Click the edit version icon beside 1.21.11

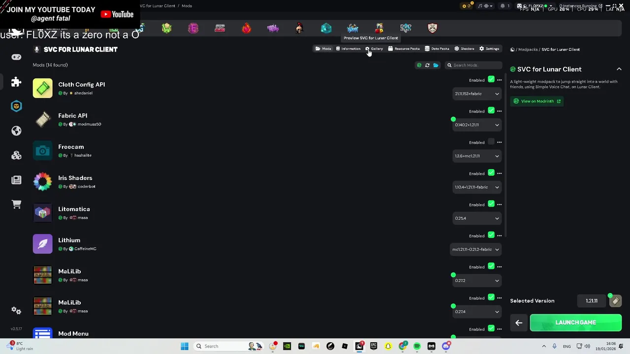(x=615, y=301)
